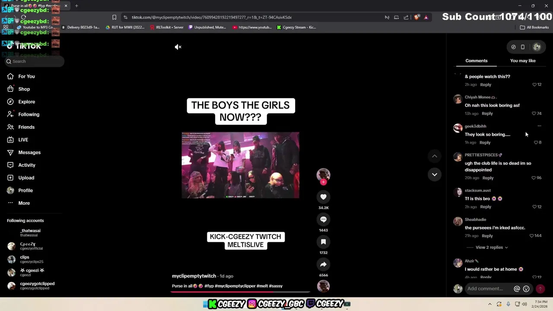553x311 pixels.
Task: Reply to stacksum.aust comment
Action: point(486,207)
